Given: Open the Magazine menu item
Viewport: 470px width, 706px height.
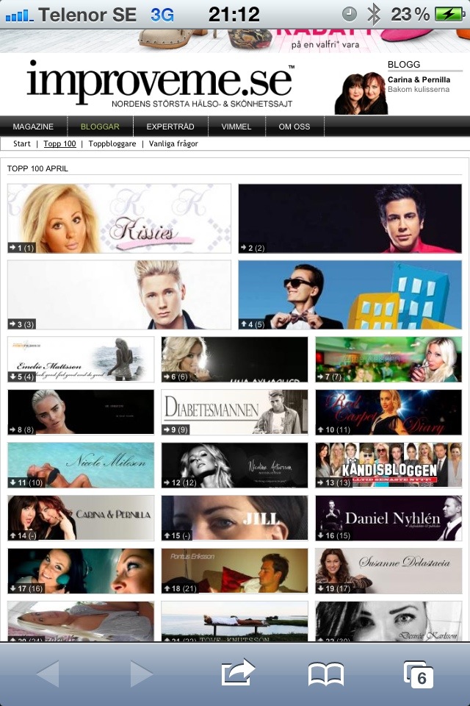Looking at the screenshot, I should pyautogui.click(x=33, y=126).
